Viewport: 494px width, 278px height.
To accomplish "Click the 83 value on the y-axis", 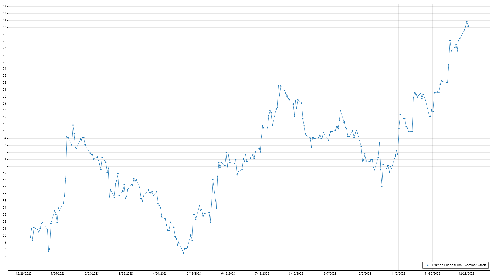I will 5,6.
